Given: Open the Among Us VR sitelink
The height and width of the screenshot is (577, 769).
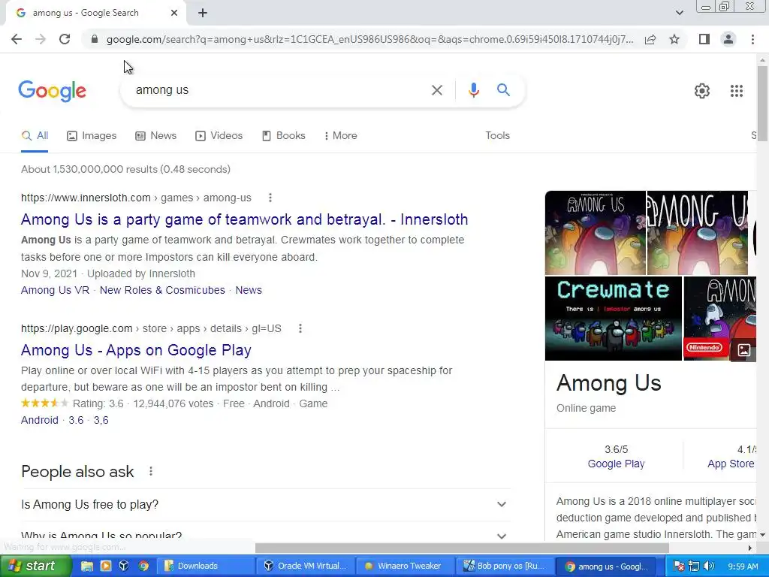Looking at the screenshot, I should pos(55,290).
